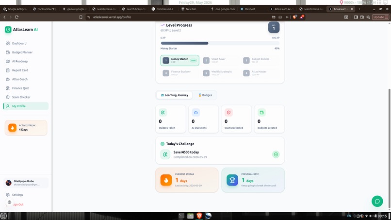
Task: Open Budget Planner in the sidebar
Action: pos(26,52)
